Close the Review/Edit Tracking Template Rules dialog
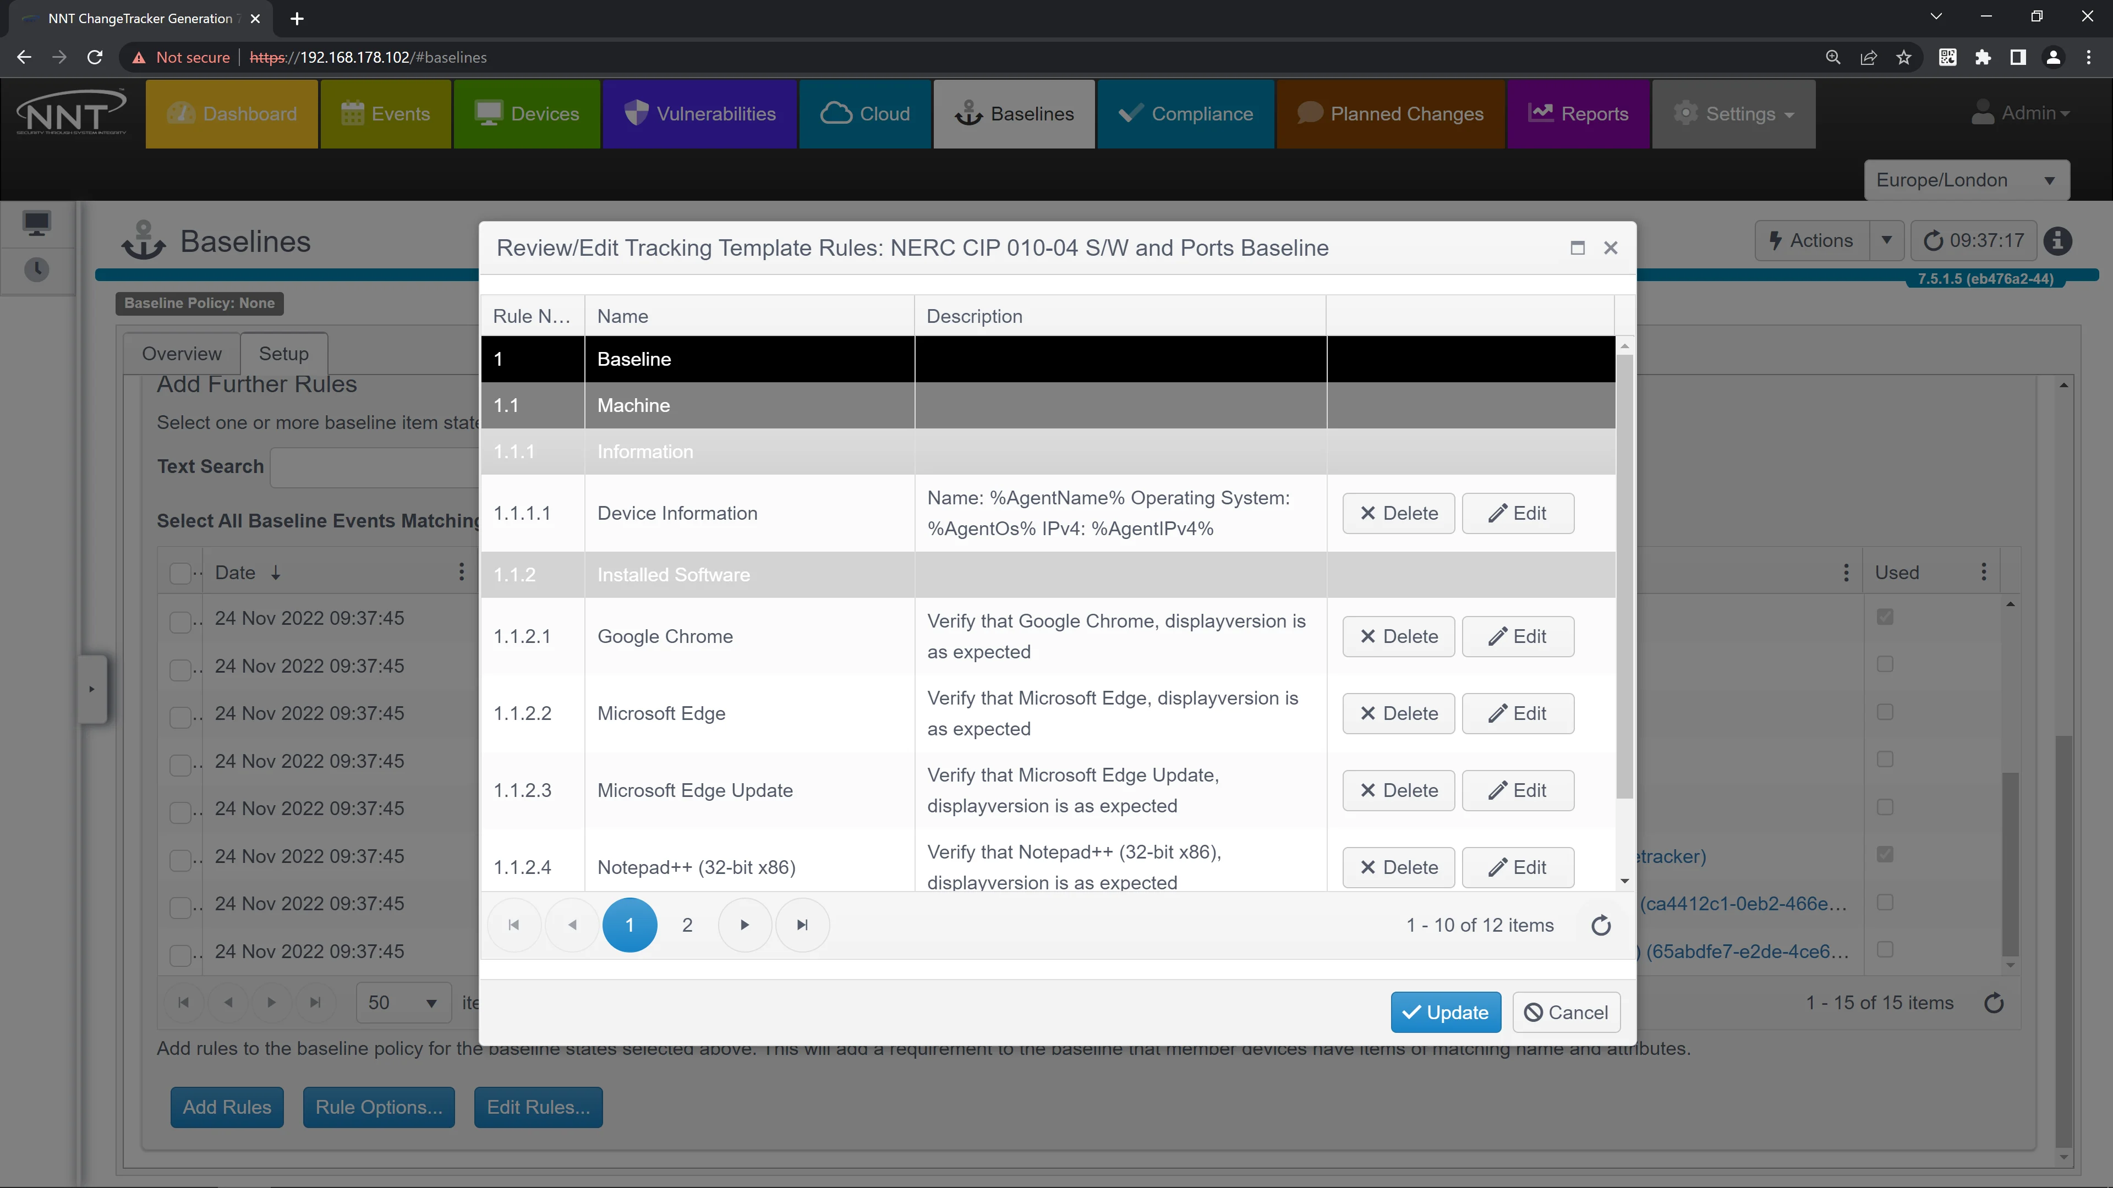The height and width of the screenshot is (1188, 2113). coord(1610,248)
